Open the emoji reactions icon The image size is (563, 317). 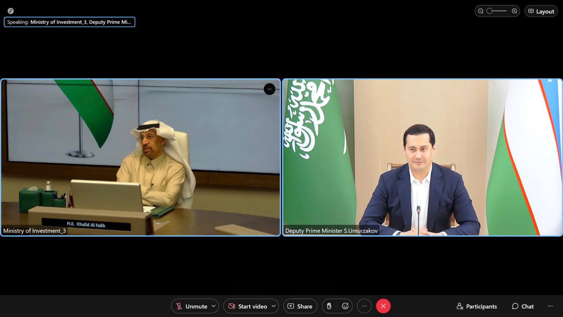345,306
